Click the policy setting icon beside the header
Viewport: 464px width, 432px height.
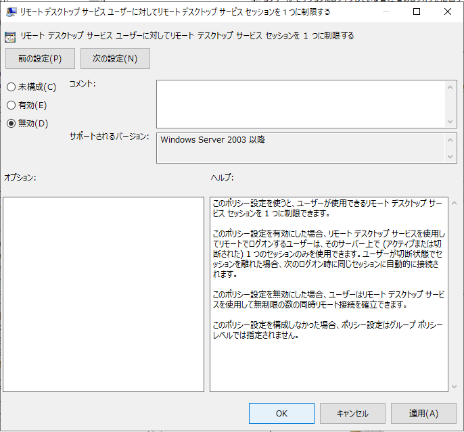click(10, 36)
